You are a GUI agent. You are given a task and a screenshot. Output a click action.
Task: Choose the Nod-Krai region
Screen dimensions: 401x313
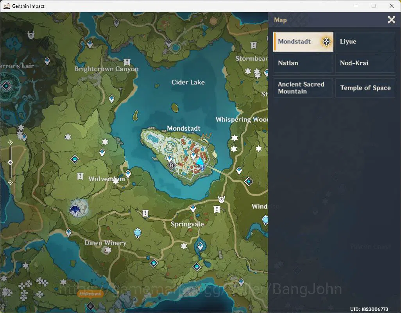click(365, 63)
